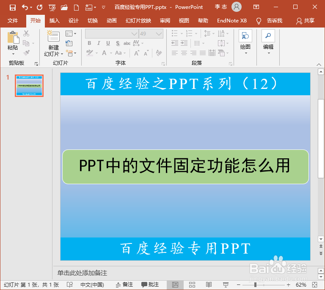Viewport: 325px width, 290px height.
Task: Center align the text
Action: point(184,53)
